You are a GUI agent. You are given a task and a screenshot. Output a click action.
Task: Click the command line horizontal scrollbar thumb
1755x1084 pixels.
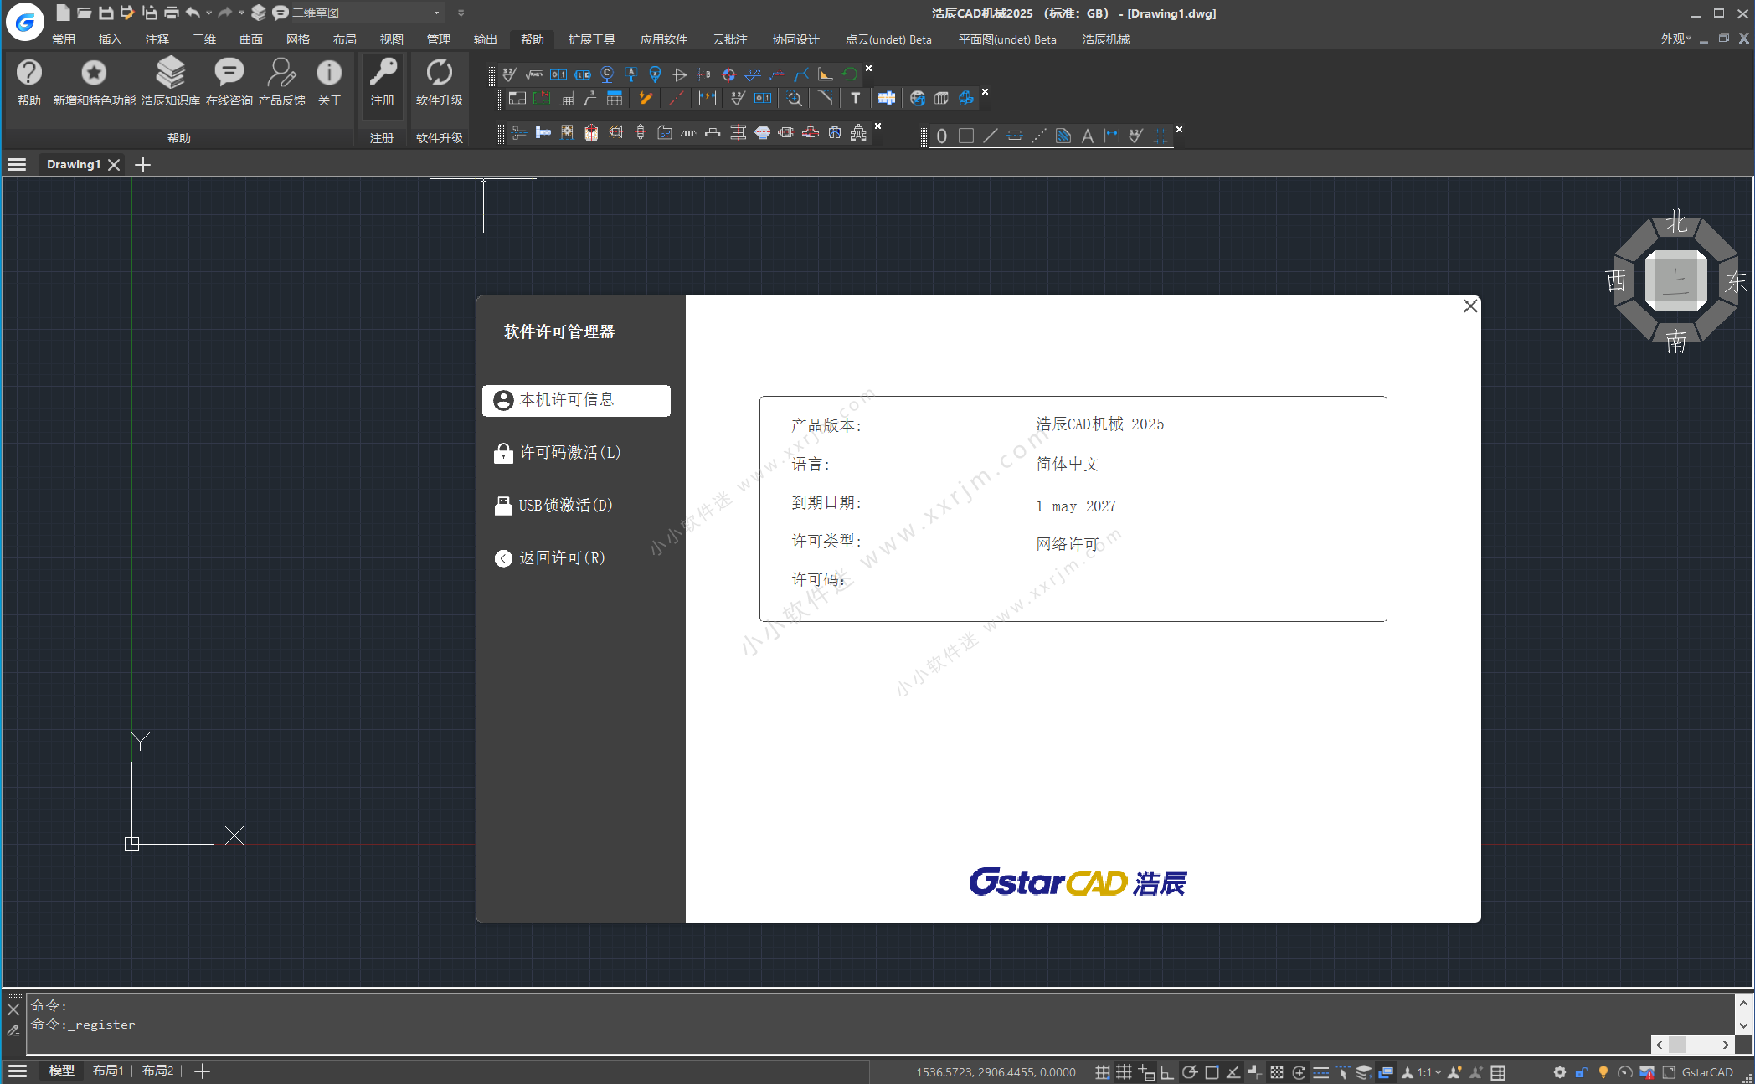[1677, 1045]
